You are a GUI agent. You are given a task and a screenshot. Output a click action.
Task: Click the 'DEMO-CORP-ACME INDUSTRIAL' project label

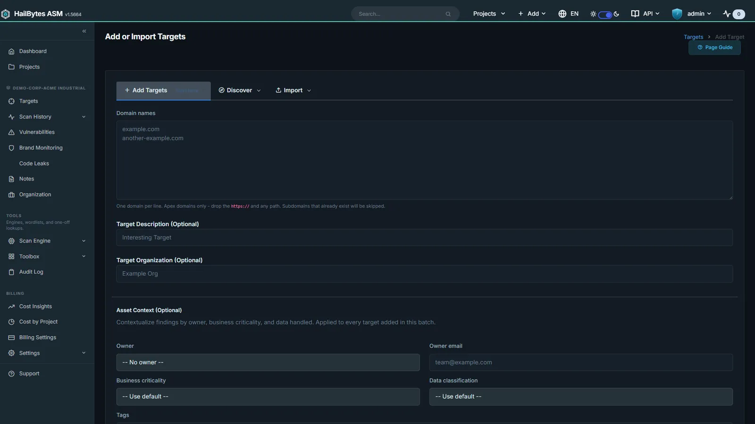pos(49,88)
